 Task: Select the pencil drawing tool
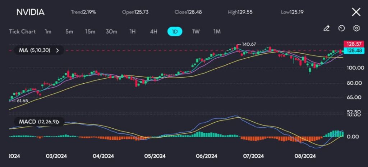point(326,28)
